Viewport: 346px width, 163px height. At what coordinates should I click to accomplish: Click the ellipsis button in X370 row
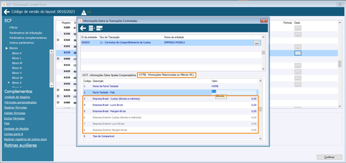pyautogui.click(x=298, y=53)
